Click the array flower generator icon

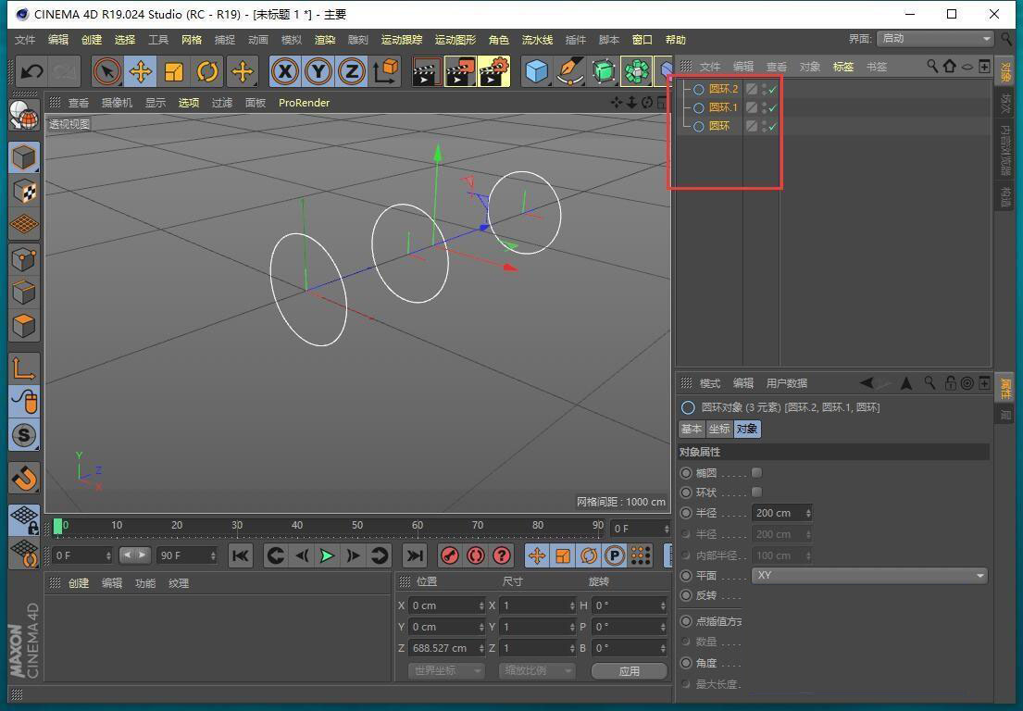click(636, 71)
